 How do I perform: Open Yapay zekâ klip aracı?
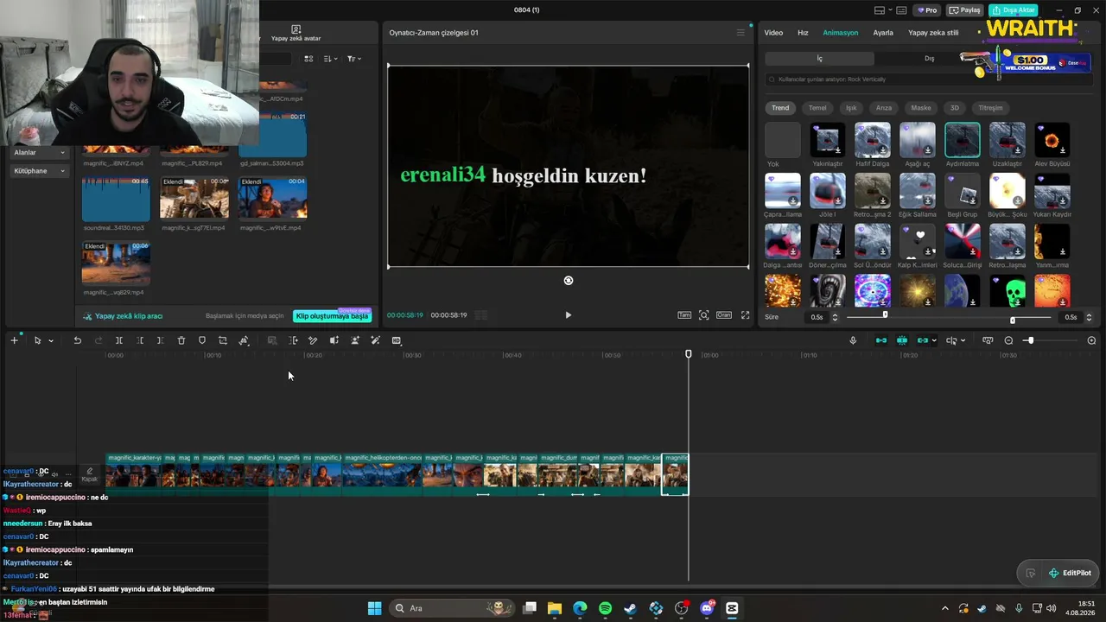[x=123, y=316]
